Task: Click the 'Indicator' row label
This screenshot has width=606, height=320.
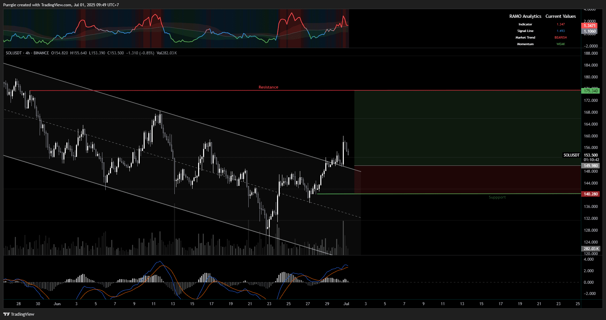Action: pyautogui.click(x=525, y=24)
